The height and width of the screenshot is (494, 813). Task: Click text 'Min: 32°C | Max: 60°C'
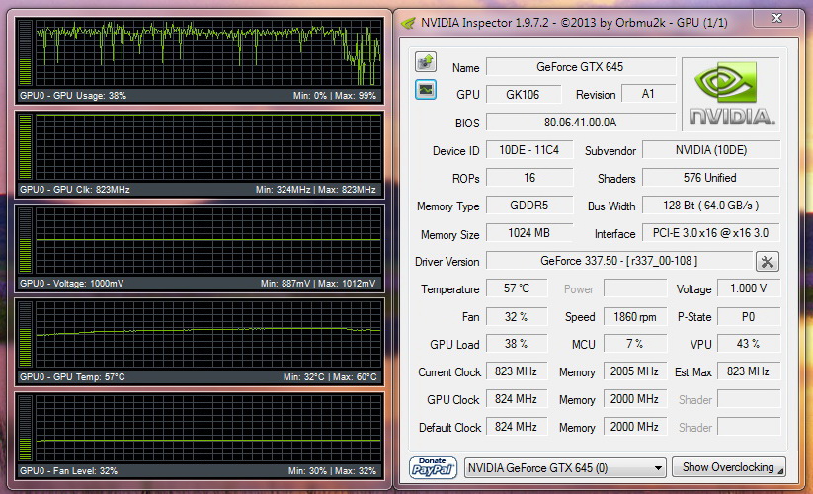(x=330, y=376)
